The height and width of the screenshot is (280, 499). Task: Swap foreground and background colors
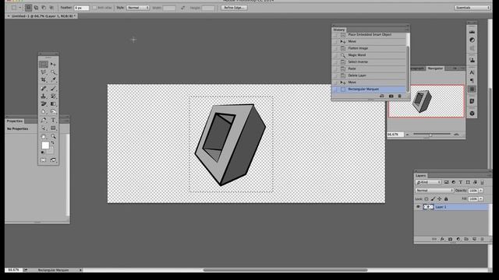53,143
